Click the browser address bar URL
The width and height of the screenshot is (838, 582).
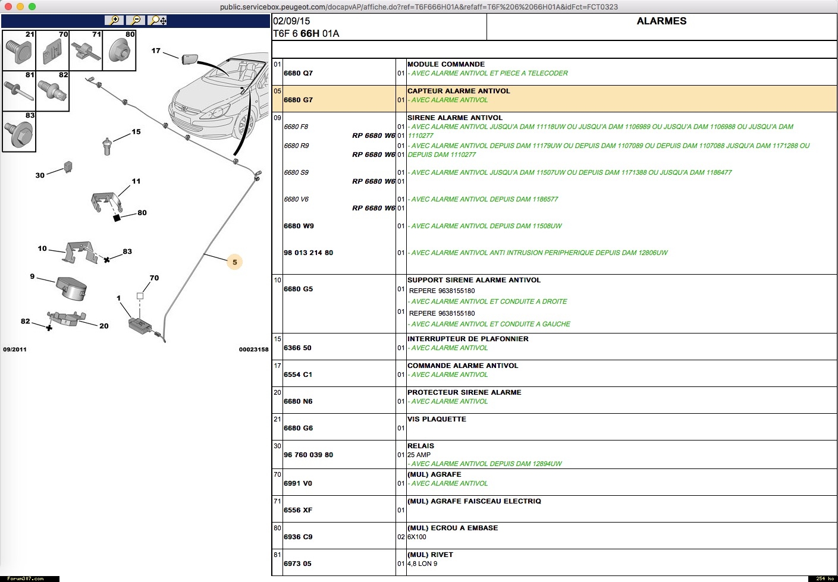[419, 7]
